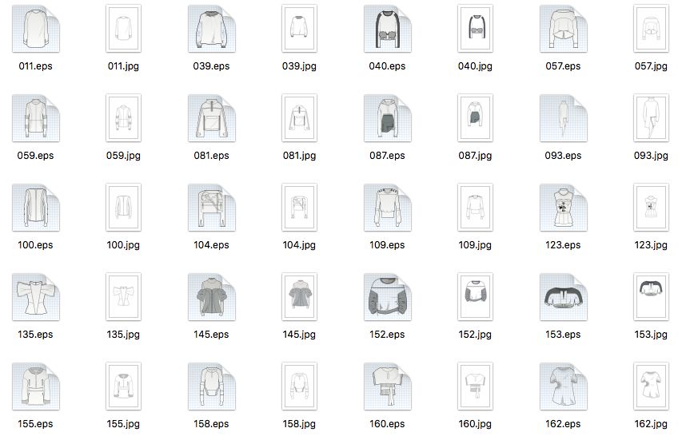The height and width of the screenshot is (444, 686).
Task: Click the file name label '011.eps'
Action: pyautogui.click(x=35, y=66)
